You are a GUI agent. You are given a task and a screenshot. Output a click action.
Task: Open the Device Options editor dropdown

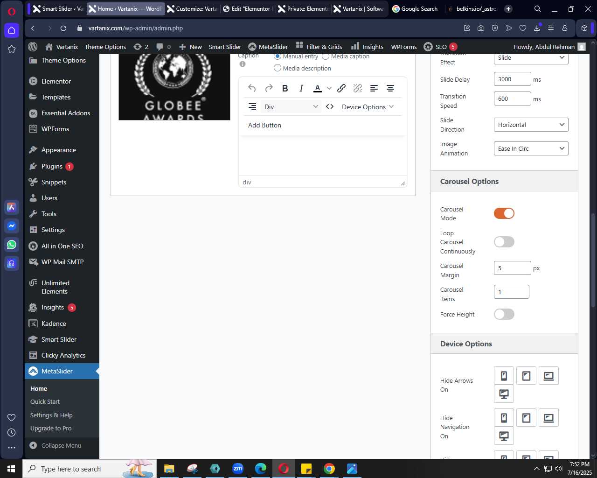point(368,107)
